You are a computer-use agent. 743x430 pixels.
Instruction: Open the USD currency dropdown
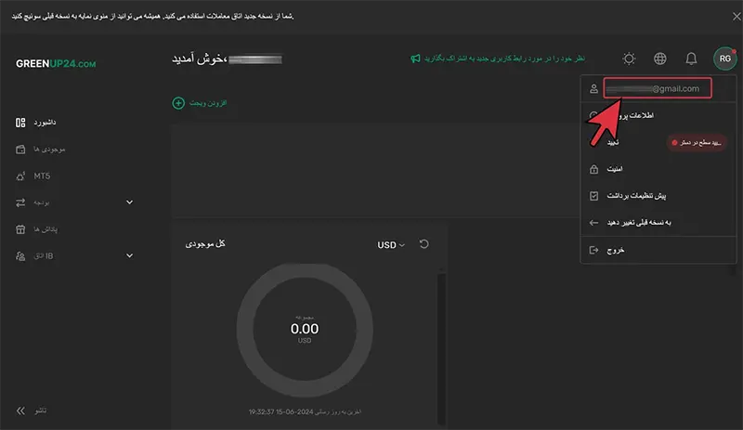[x=391, y=244]
